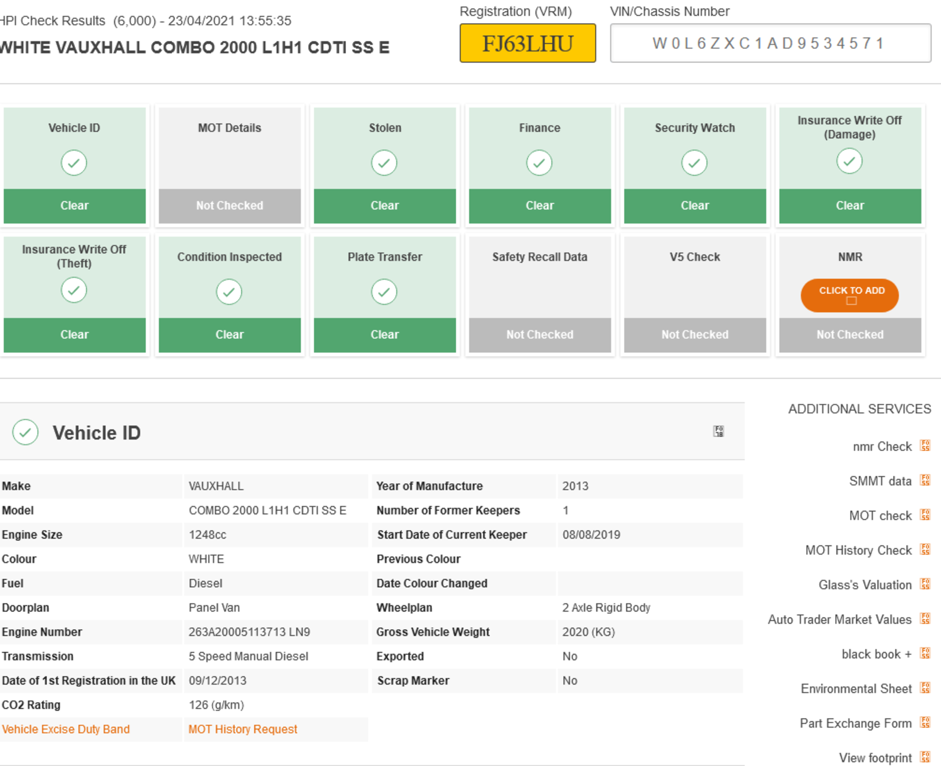Screen dimensions: 941x766
Task: Click the 2020 (KG) gross weight value
Action: [x=589, y=632]
